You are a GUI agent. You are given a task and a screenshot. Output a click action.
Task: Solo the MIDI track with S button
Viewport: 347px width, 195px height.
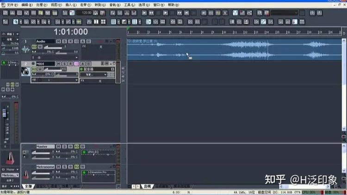[64, 64]
